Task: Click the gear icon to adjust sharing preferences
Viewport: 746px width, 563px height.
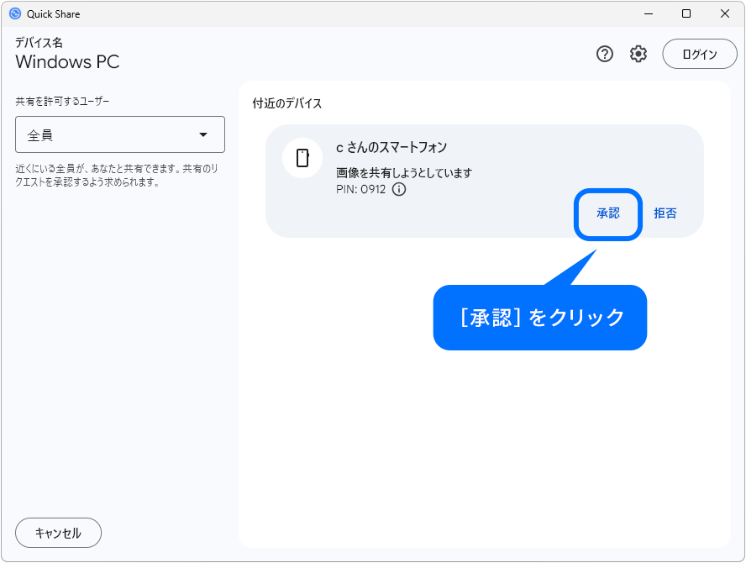Action: coord(638,54)
